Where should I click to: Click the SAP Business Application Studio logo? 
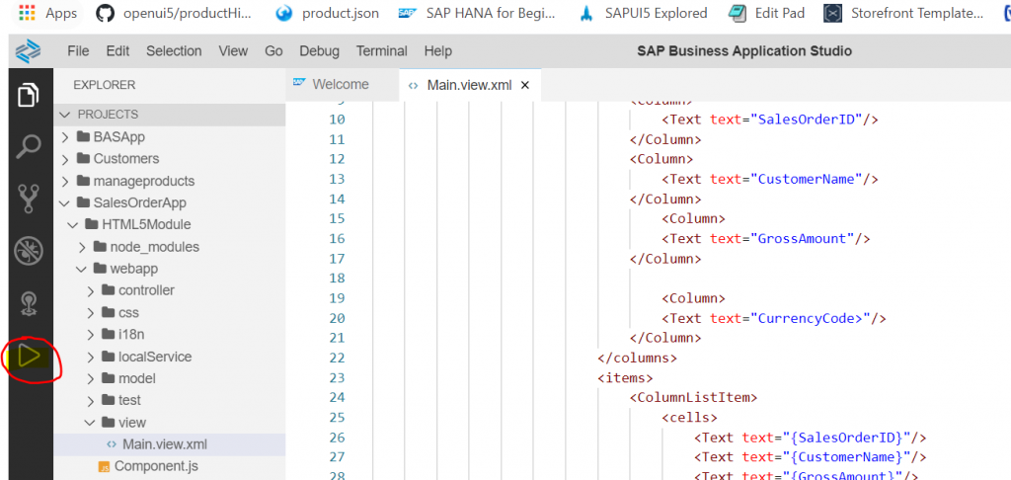28,51
